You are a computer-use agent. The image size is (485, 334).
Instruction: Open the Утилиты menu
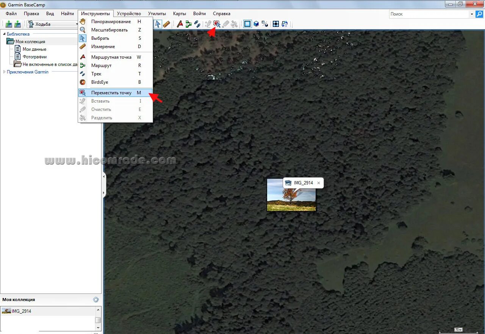pos(157,14)
